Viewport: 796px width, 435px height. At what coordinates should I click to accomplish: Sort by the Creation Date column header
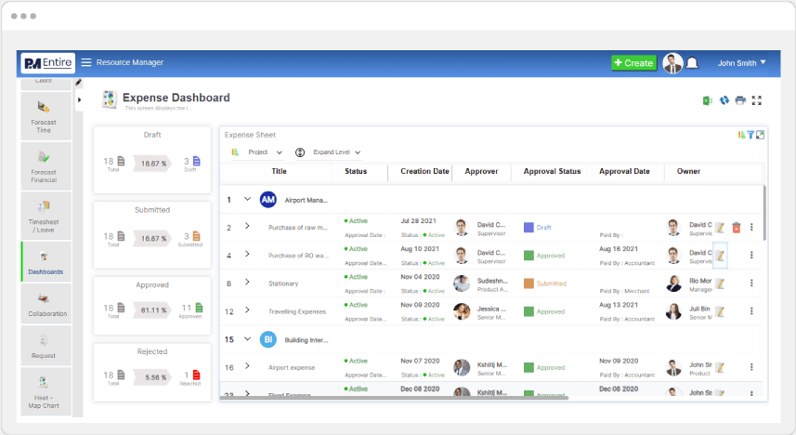424,171
